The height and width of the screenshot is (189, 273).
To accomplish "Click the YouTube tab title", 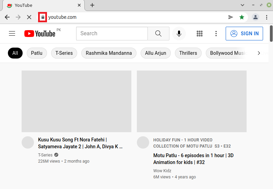I will [24, 5].
